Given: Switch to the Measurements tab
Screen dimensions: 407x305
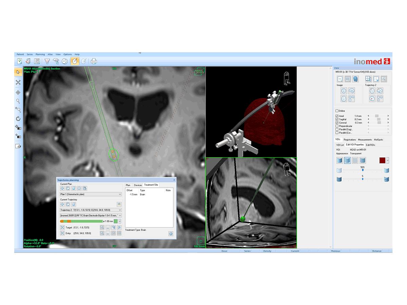Looking at the screenshot, I should tap(365, 140).
